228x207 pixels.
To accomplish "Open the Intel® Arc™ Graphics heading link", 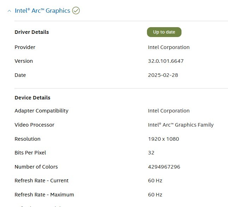I will pyautogui.click(x=42, y=11).
